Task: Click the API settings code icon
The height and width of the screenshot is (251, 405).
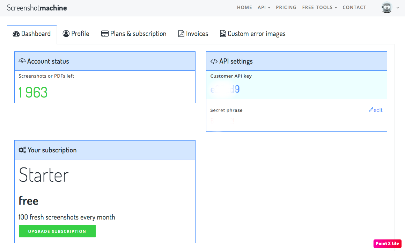Action: pyautogui.click(x=214, y=61)
